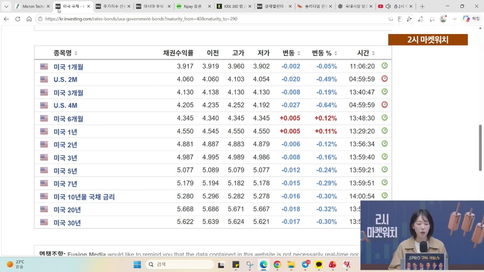This screenshot has width=484, height=272.
Task: Add page to favorites star icon
Action: pyautogui.click(x=409, y=19)
